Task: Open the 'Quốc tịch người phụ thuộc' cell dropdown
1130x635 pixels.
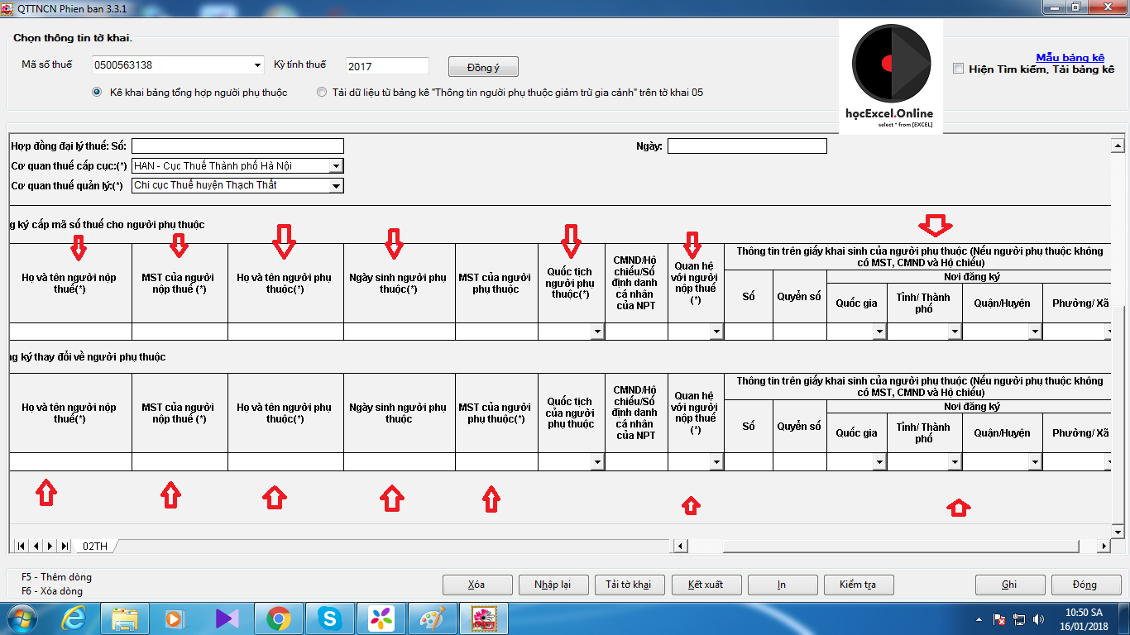Action: click(599, 332)
